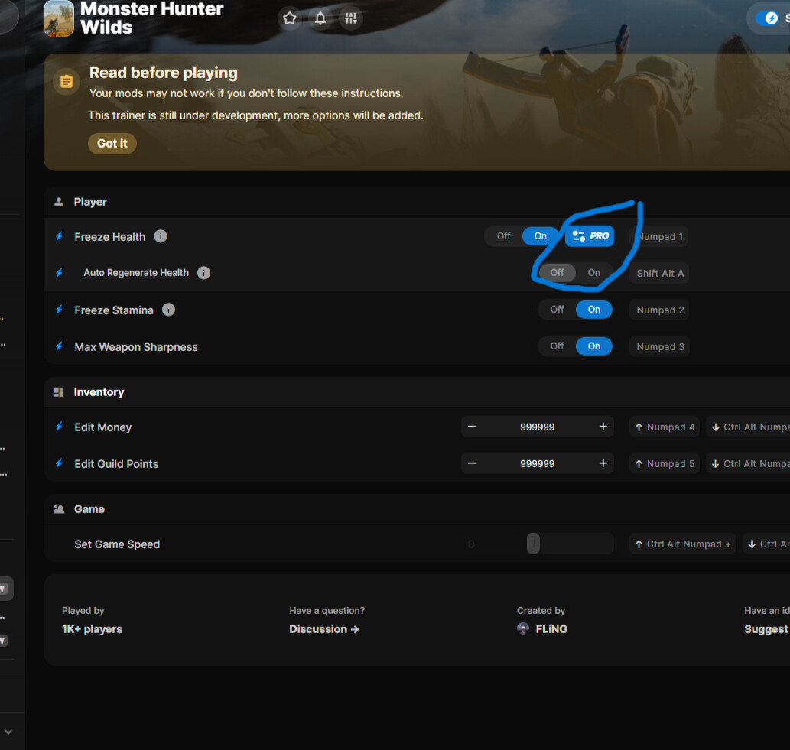This screenshot has height=750, width=790.
Task: Open notifications via the bell icon
Action: point(320,18)
